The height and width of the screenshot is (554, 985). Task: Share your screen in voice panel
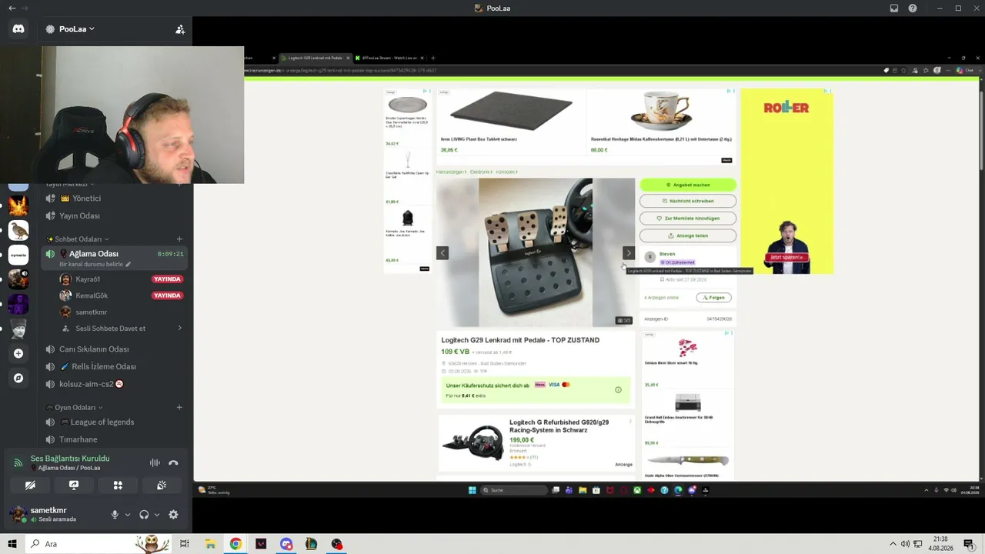[74, 486]
